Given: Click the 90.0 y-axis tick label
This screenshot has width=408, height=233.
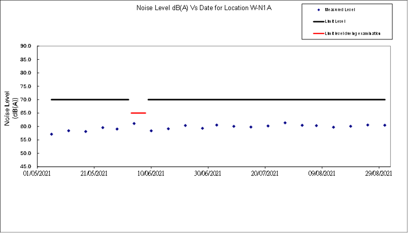Looking at the screenshot, I should coord(26,46).
